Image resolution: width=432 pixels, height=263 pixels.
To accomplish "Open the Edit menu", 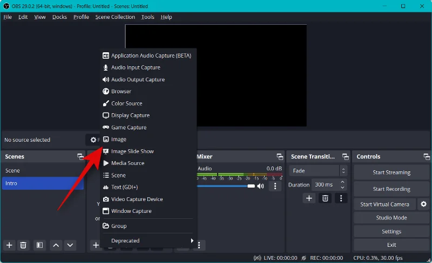I will 23,17.
